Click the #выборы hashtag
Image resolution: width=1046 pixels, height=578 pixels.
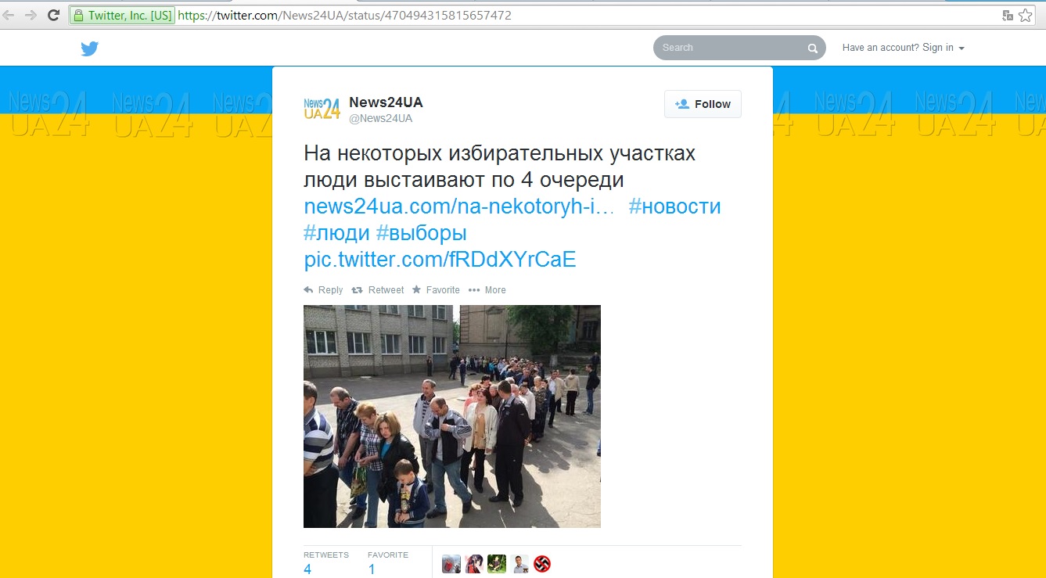421,233
